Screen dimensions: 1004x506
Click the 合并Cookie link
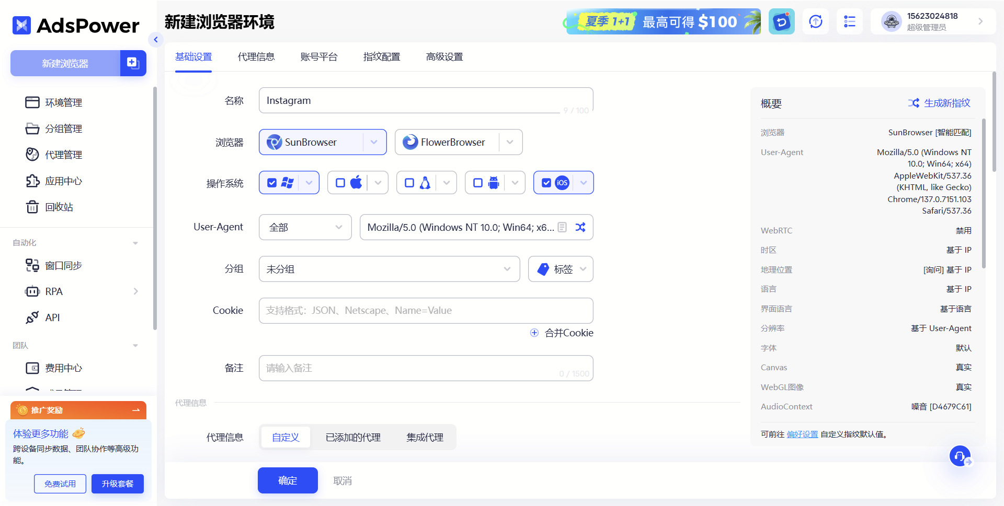pyautogui.click(x=569, y=333)
